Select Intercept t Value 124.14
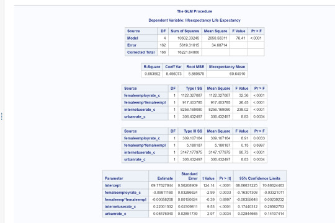 (208, 185)
